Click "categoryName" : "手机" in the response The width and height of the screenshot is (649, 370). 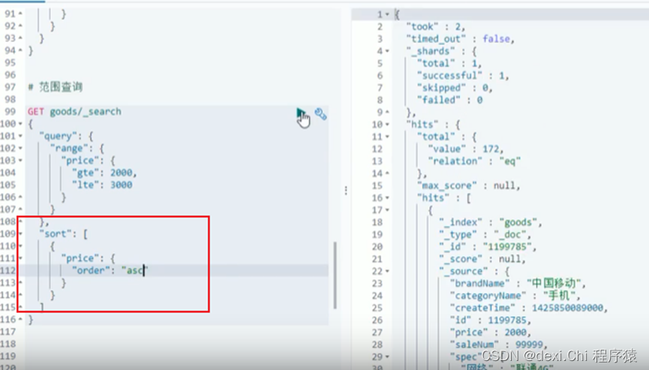(515, 296)
